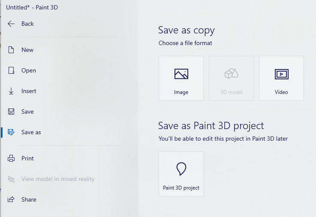Click the Save as pencil icon
The image size is (316, 217).
pyautogui.click(x=11, y=132)
